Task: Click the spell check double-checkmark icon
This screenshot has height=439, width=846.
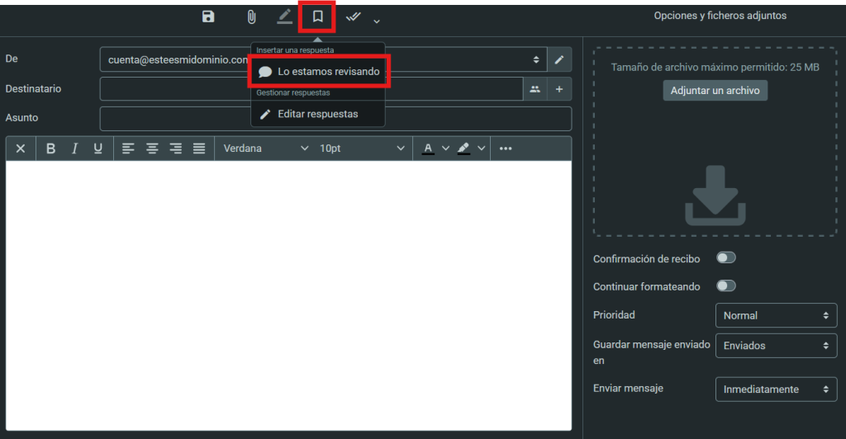Action: (354, 17)
